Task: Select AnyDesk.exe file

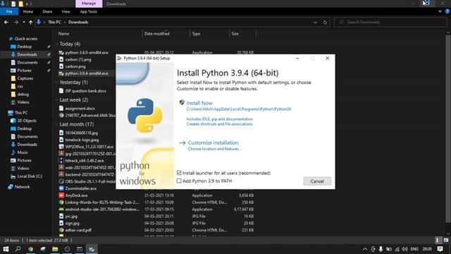Action: [76, 195]
